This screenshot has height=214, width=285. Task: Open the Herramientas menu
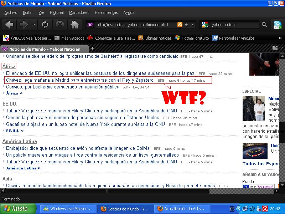[106, 12]
